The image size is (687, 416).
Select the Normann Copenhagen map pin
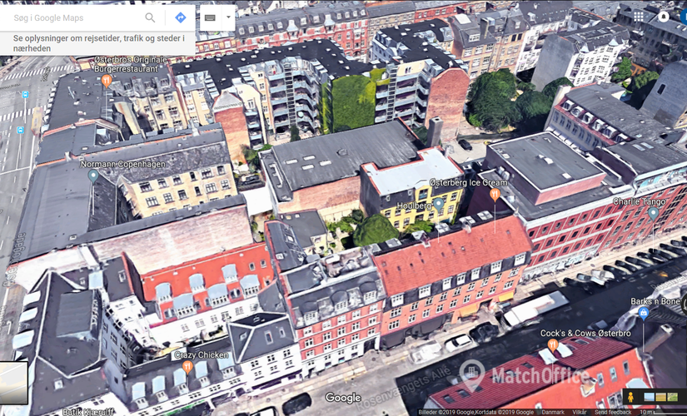pos(93,176)
